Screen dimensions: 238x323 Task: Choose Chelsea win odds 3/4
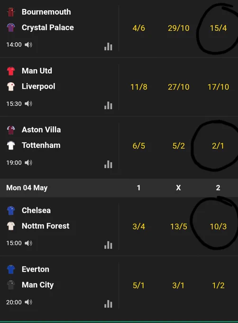click(x=139, y=227)
